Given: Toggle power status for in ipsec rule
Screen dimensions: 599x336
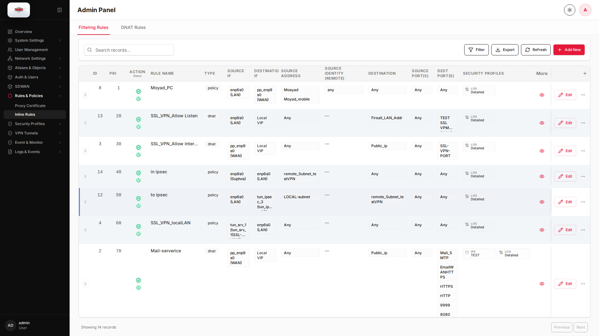Looking at the screenshot, I should point(139,180).
